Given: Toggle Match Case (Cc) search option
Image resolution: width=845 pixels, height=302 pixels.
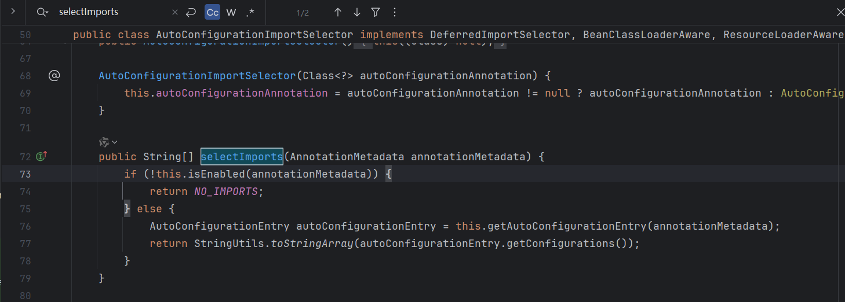Looking at the screenshot, I should (212, 12).
